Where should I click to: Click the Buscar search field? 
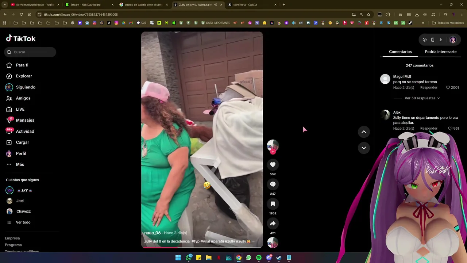pos(30,52)
